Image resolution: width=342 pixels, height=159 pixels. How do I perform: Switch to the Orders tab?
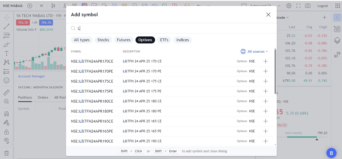(43, 97)
